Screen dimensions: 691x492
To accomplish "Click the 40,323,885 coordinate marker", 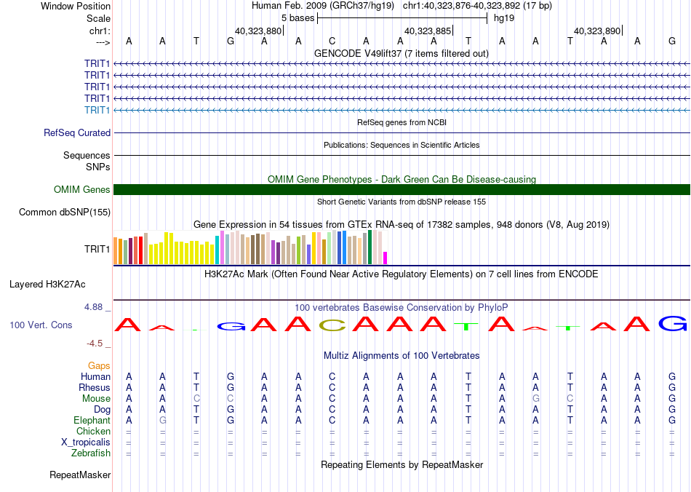I will (428, 31).
